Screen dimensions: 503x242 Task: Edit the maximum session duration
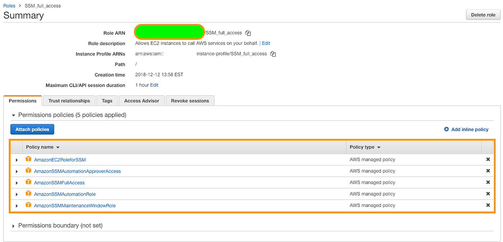[154, 85]
